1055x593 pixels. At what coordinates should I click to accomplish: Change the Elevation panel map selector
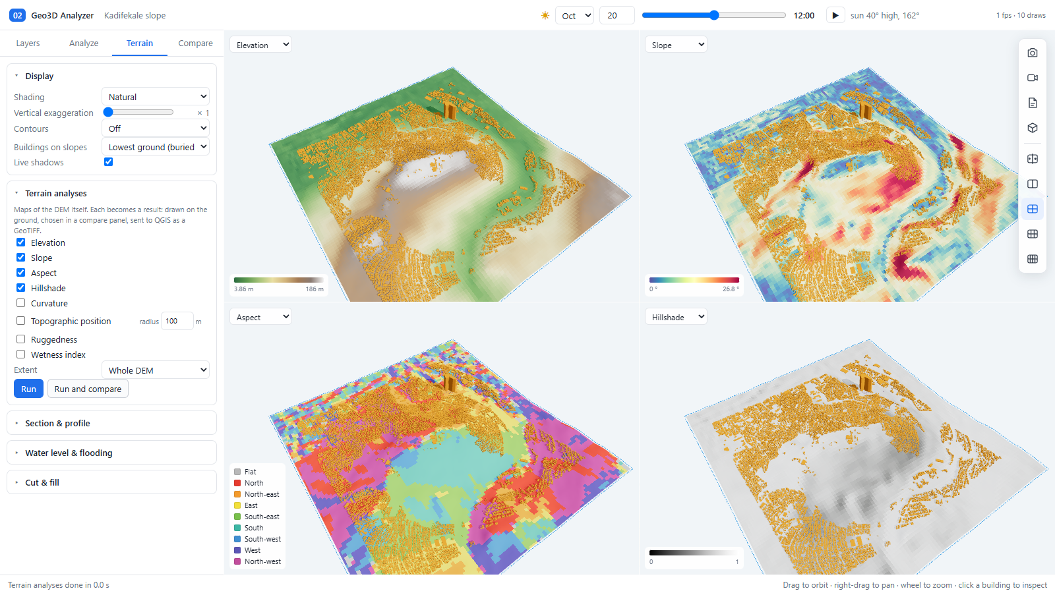click(260, 45)
